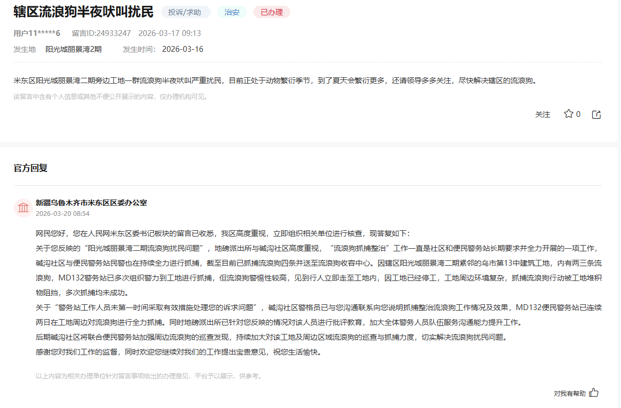621x408 pixels.
Task: Select the 治安 category tag
Action: click(232, 12)
